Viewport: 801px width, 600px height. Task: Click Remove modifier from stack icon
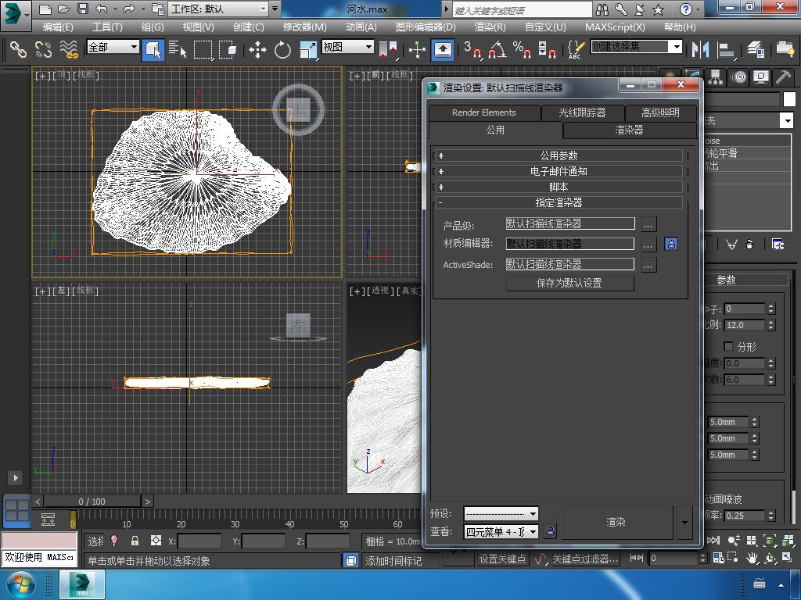click(749, 245)
